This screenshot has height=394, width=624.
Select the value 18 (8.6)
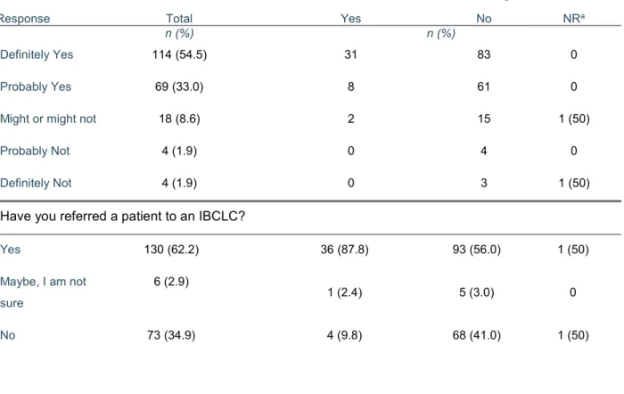coord(179,119)
